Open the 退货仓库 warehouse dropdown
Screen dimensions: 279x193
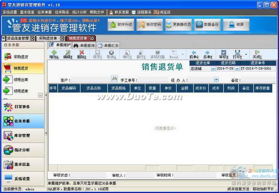(x=213, y=69)
